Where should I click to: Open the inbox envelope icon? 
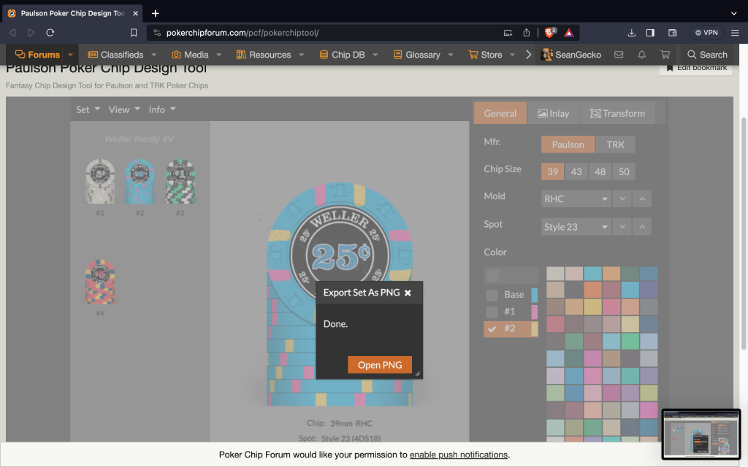[x=619, y=54]
